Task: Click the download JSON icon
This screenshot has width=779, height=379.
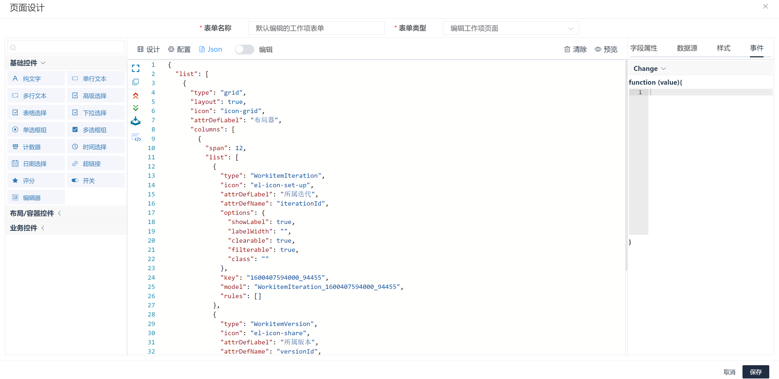Action: coord(136,121)
